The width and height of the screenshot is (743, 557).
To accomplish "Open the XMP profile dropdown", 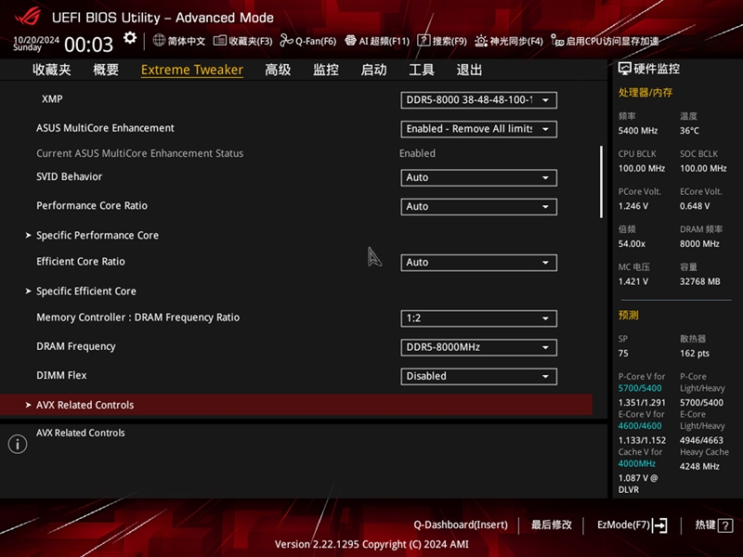I will tap(477, 99).
